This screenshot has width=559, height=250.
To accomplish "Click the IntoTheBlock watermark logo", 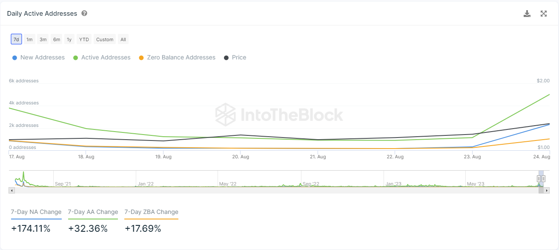I will click(x=279, y=115).
